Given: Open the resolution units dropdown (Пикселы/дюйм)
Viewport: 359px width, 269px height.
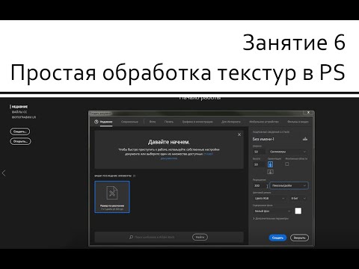Looking at the screenshot, I should [x=289, y=185].
